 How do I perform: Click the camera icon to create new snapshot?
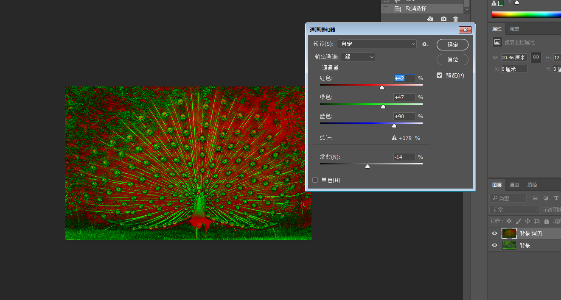tap(443, 19)
